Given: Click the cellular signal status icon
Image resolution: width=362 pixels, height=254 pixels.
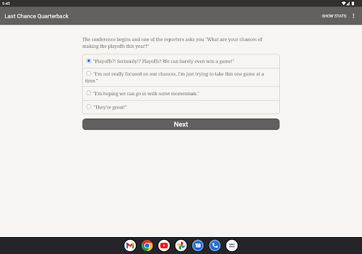Looking at the screenshot, I should [x=348, y=4].
